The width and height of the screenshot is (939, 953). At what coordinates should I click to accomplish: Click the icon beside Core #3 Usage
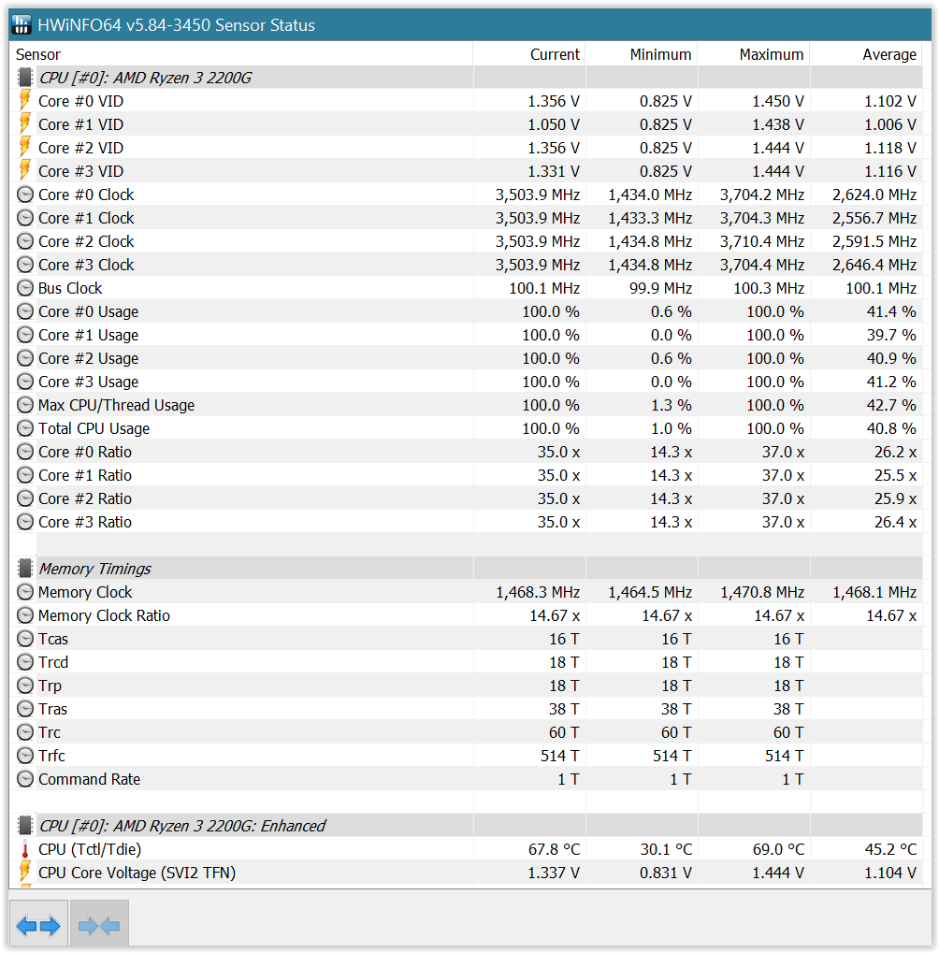[x=25, y=382]
